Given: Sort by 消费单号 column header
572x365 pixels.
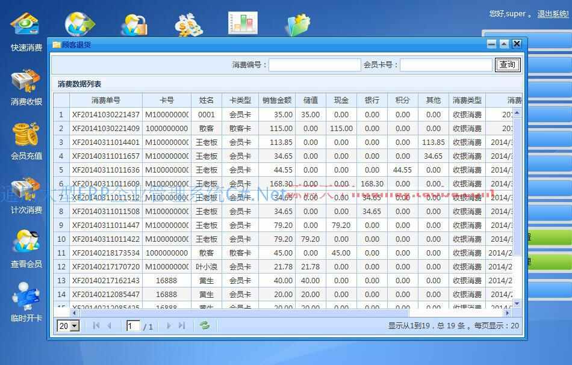Looking at the screenshot, I should pos(106,100).
